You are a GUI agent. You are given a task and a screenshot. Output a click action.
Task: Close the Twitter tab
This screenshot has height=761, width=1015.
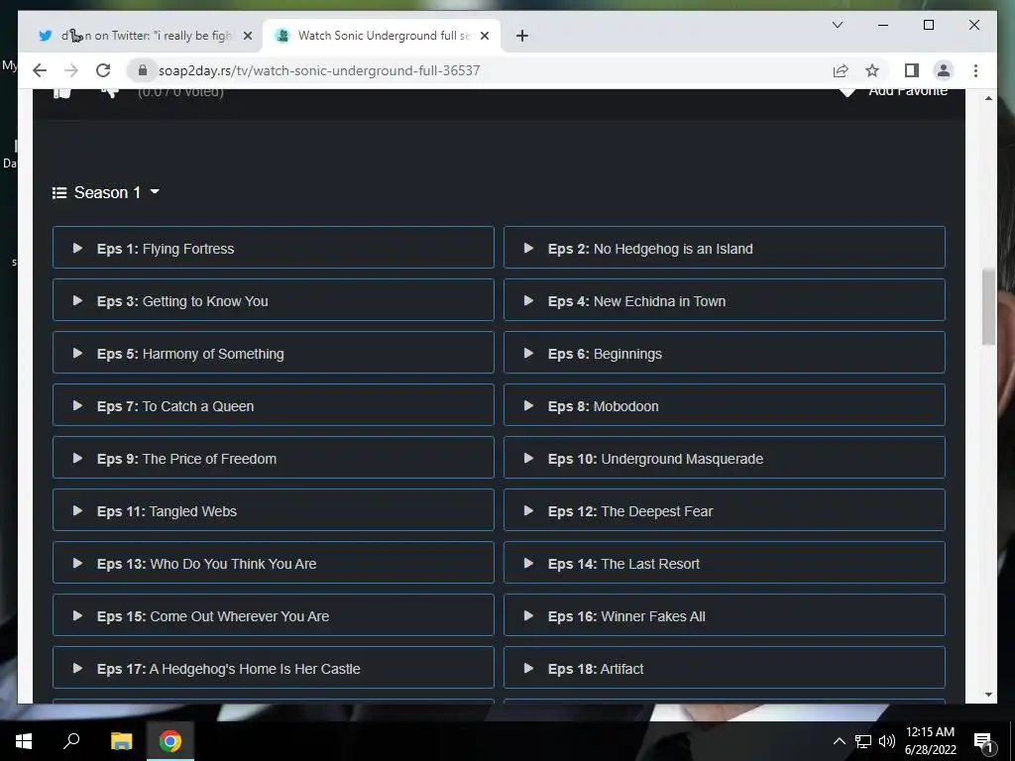247,36
